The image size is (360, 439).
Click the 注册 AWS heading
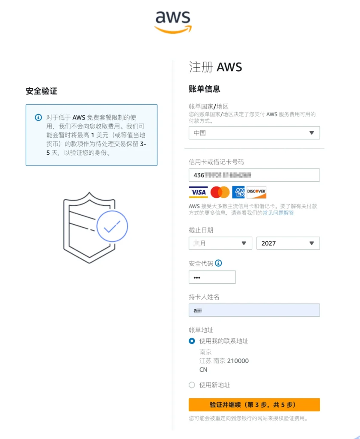[215, 67]
